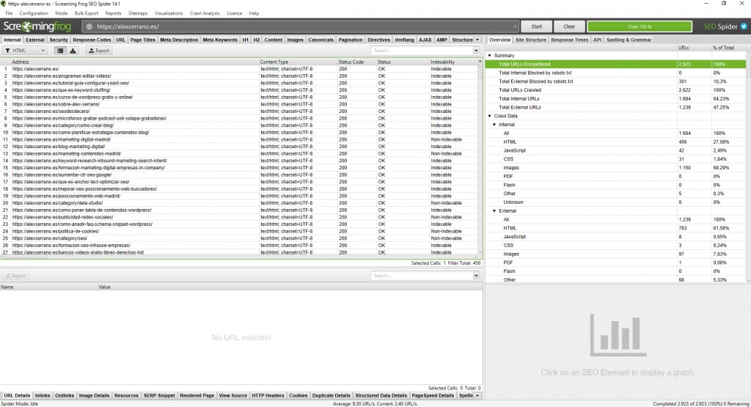Collapse the Summary section
Image resolution: width=751 pixels, height=407 pixels.
point(489,56)
